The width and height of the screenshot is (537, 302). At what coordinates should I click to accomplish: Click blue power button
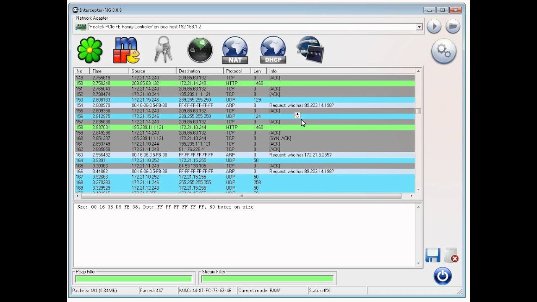point(443,276)
